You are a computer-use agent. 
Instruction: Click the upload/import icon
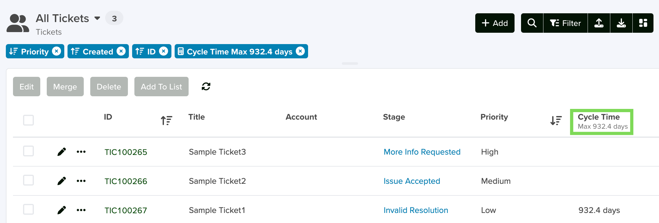click(x=599, y=23)
